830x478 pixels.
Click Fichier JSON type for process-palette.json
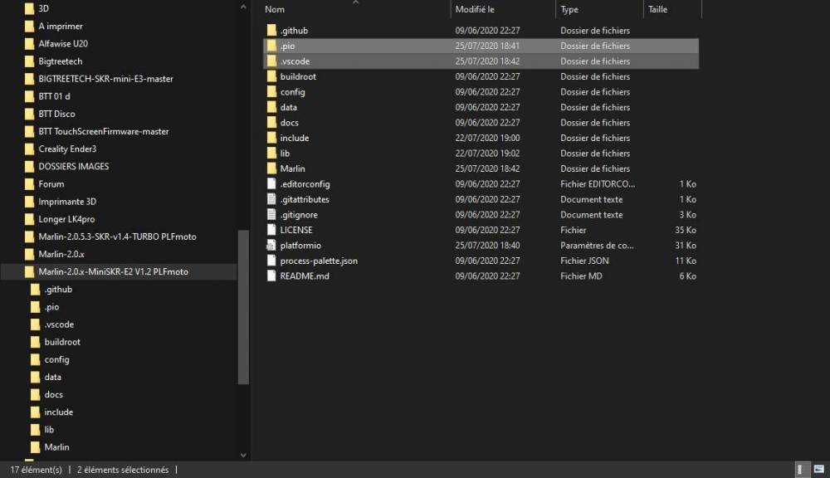click(584, 261)
